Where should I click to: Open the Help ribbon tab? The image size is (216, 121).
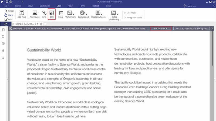point(108,6)
